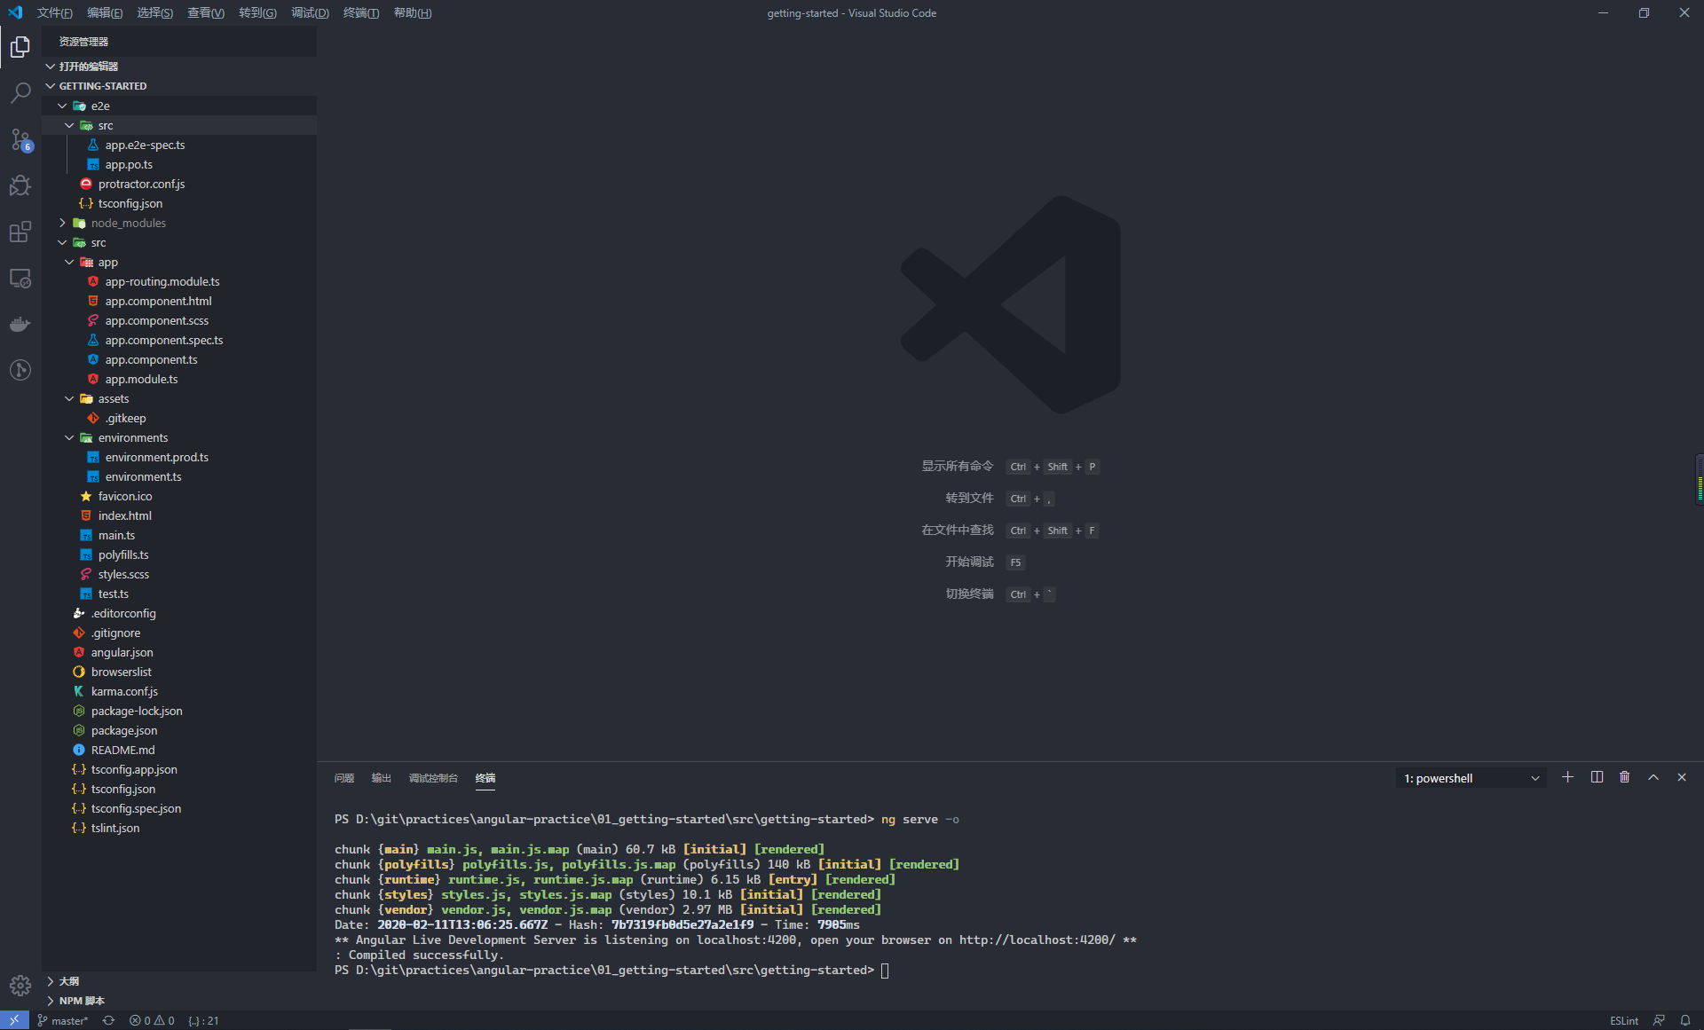Split the terminal with the split icon
Screen dimensions: 1704x1030
point(1597,777)
